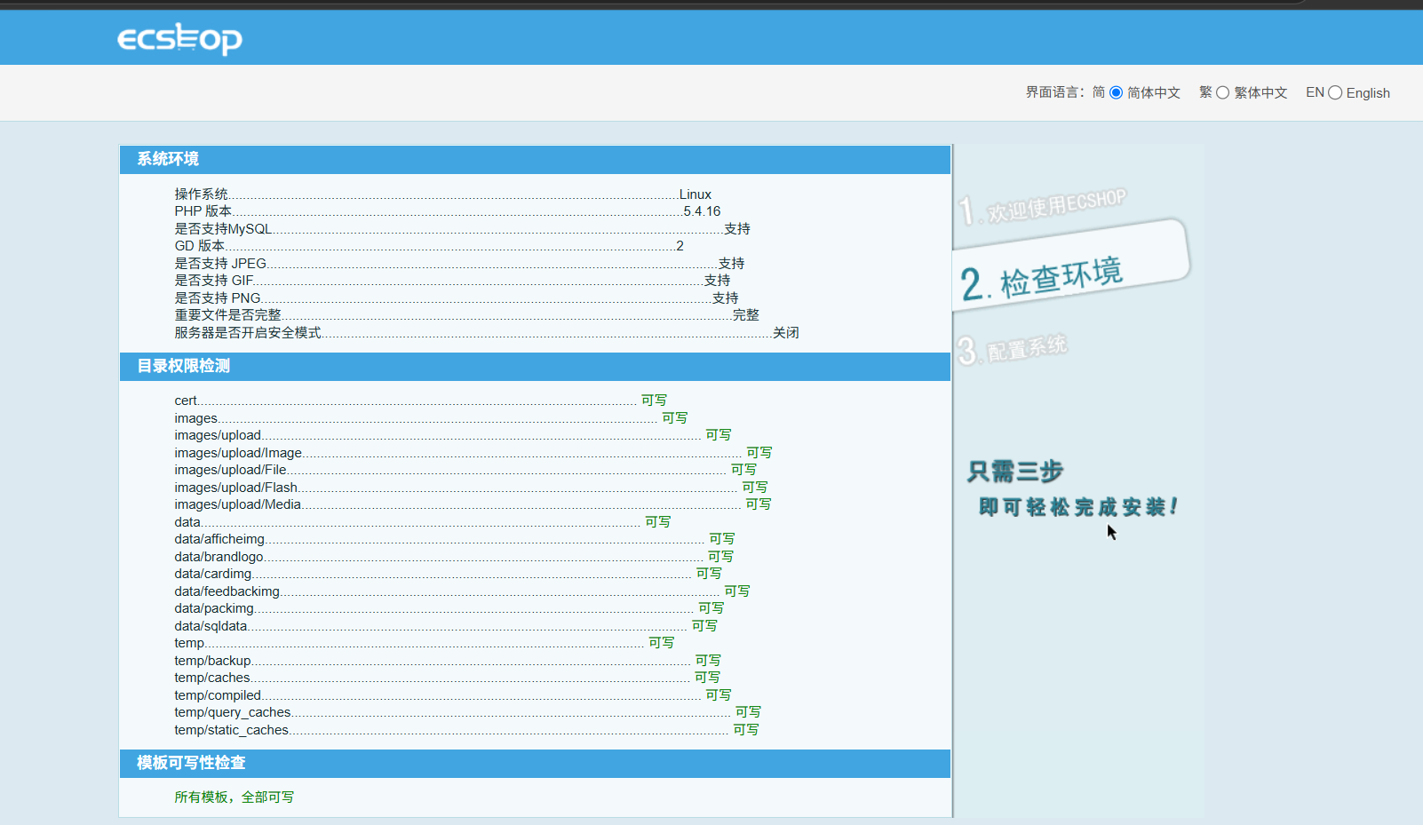
Task: Click the data/feedbackimg directory label
Action: (x=227, y=591)
